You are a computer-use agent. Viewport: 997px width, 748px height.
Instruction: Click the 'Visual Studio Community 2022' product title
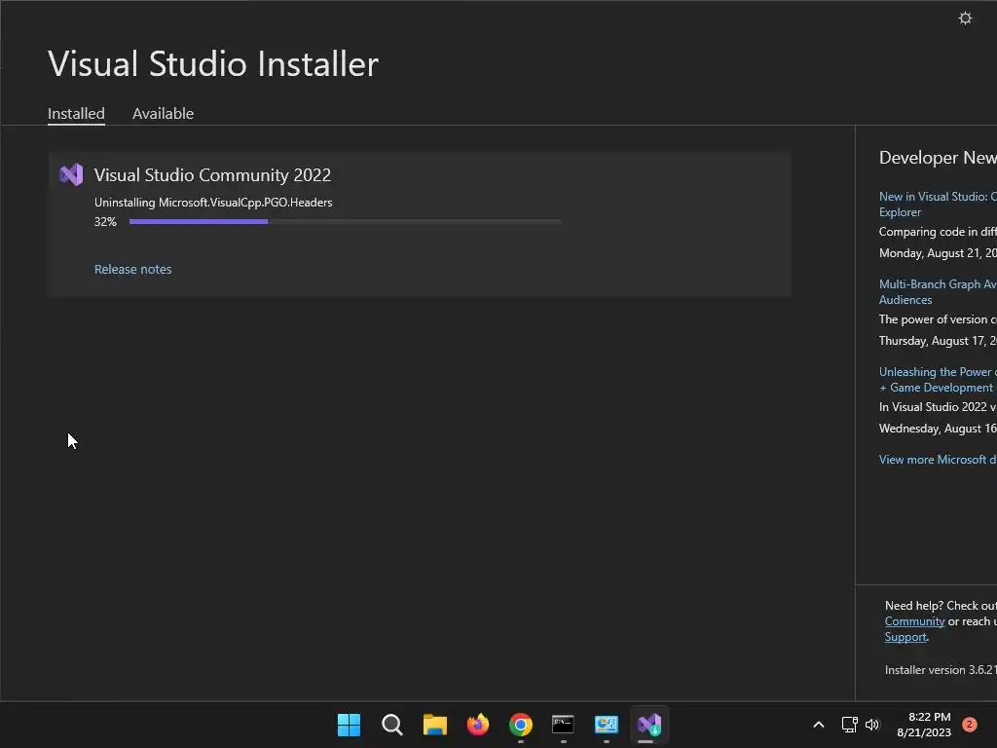pyautogui.click(x=212, y=175)
